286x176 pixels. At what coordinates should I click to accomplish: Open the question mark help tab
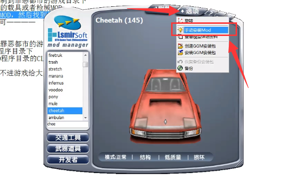coord(211,13)
